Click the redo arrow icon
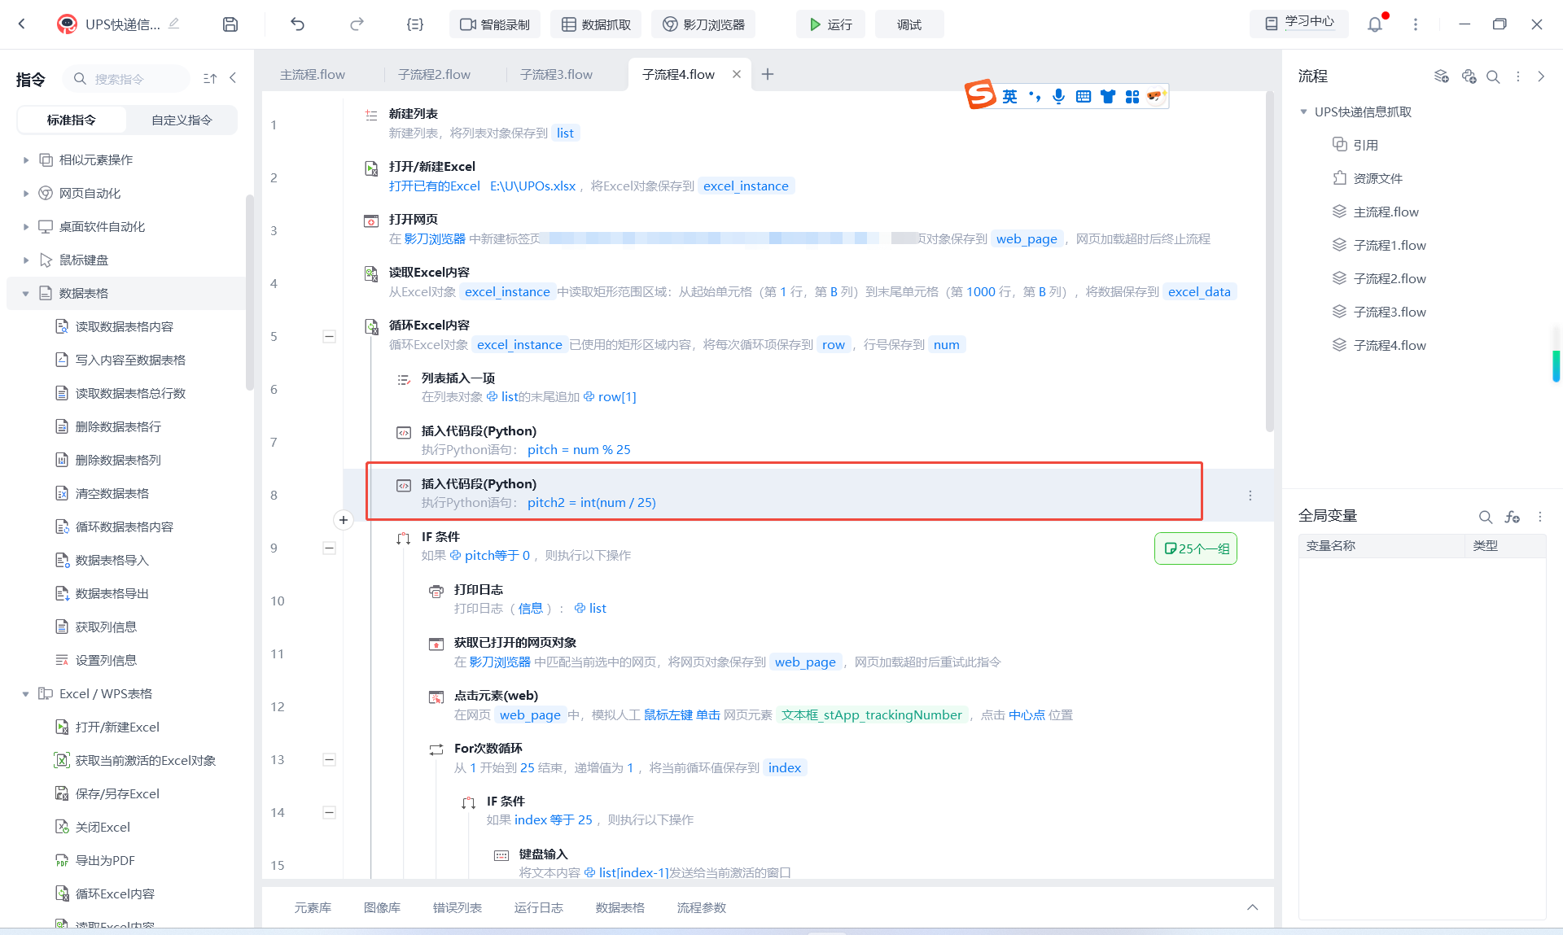 tap(357, 24)
